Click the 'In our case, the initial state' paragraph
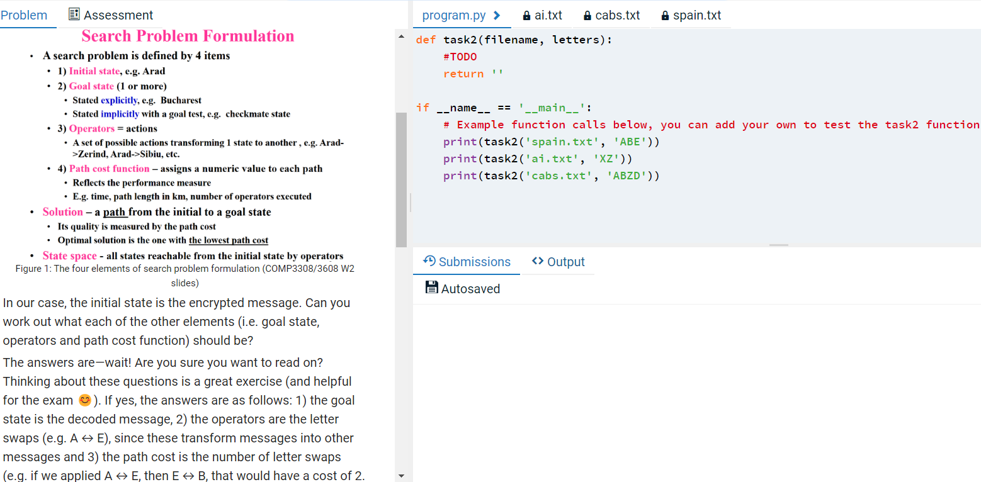The image size is (981, 482). tap(177, 322)
